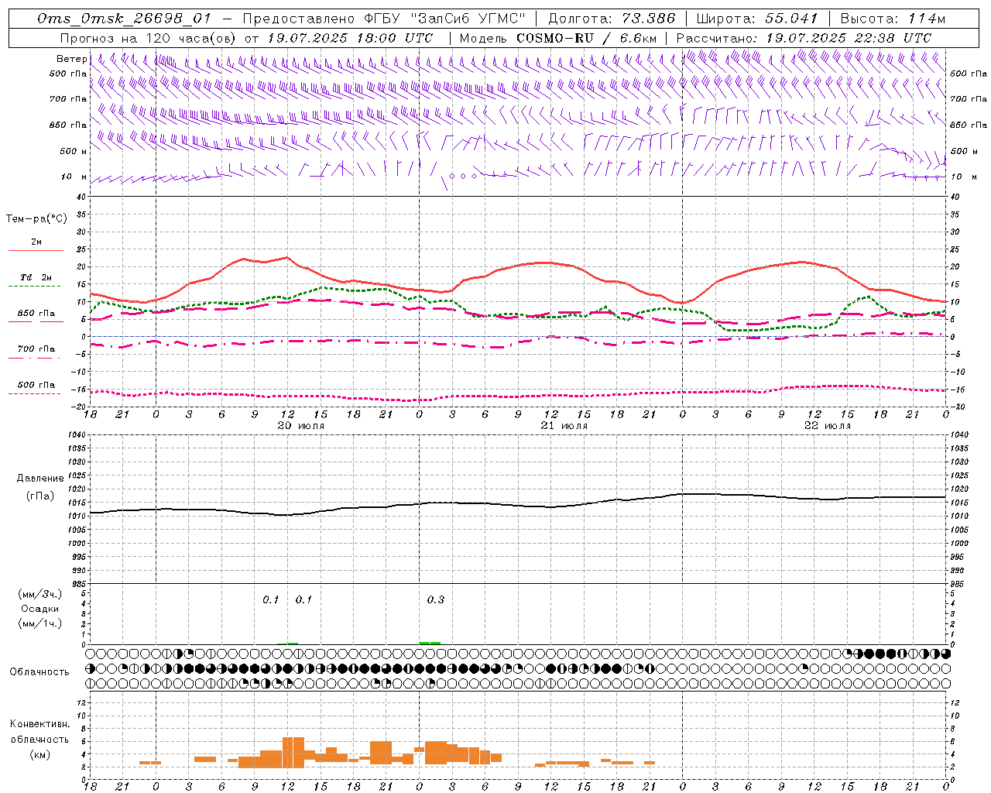Image resolution: width=991 pixels, height=793 pixels.
Task: Click the Широта: 55.041 field
Action: [756, 19]
